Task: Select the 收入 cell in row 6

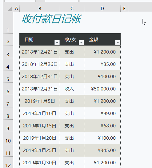Action: [72, 89]
